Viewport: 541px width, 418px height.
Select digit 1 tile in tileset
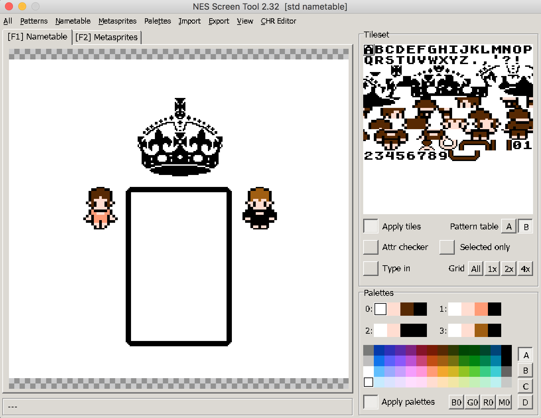pos(528,145)
